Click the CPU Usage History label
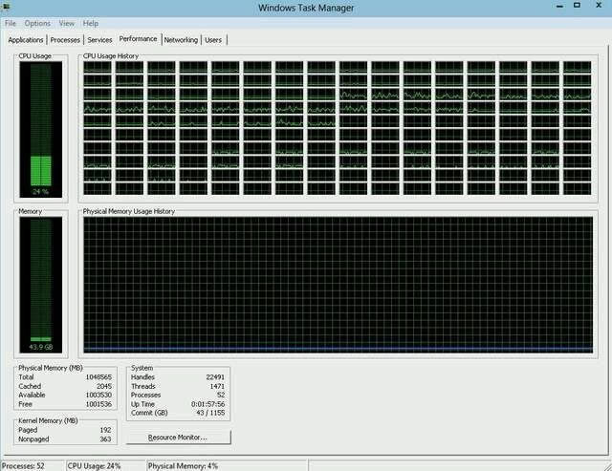 tap(111, 55)
